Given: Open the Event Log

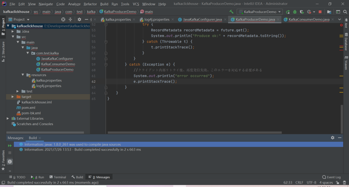Looking at the screenshot, I should click(332, 177).
